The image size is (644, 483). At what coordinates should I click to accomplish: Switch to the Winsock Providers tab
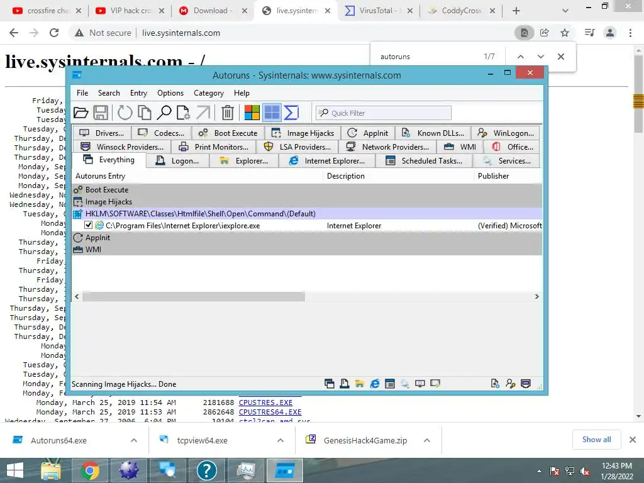(x=123, y=147)
